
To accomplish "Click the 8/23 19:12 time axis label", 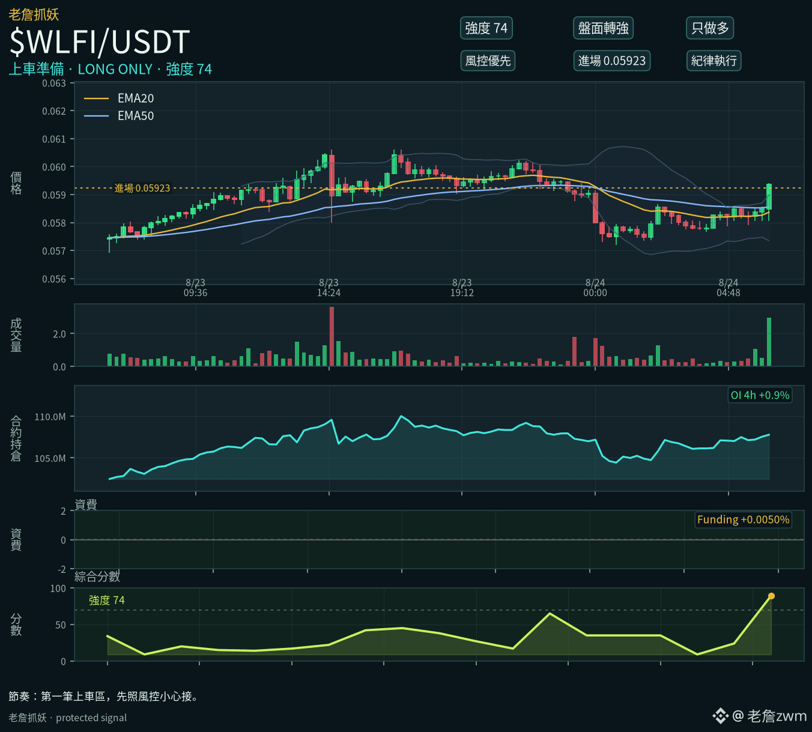I will [x=462, y=288].
